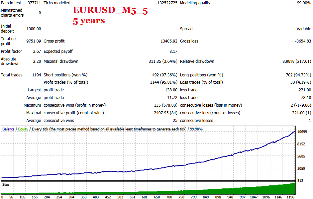Click the Expected payoff label
The height and width of the screenshot is (199, 313).
58,51
